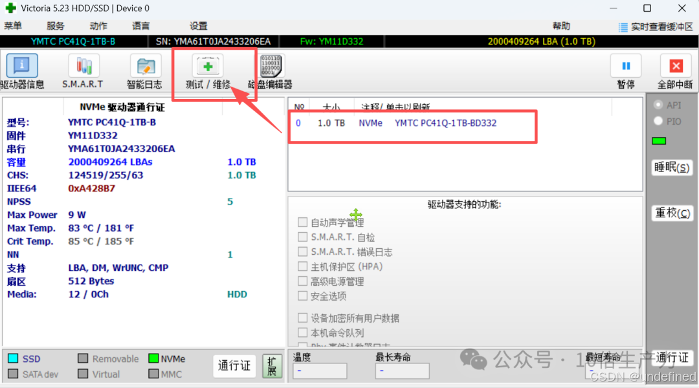Click the SATA dev indicator box
699x388 pixels.
(x=13, y=373)
